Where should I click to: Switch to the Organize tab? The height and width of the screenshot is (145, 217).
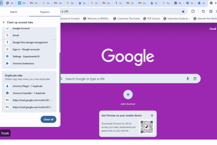(45, 12)
